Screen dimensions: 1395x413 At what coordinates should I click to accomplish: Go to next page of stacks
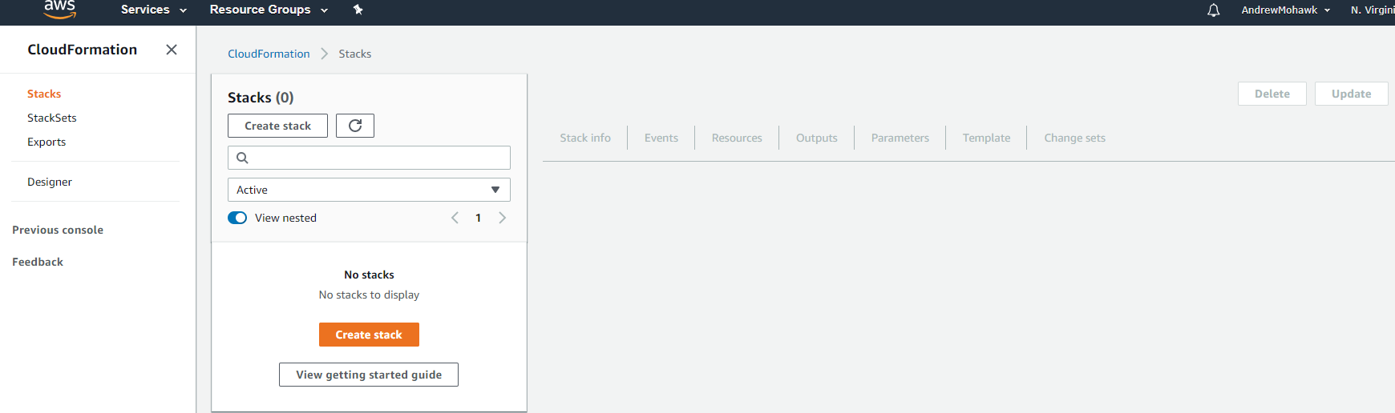[503, 218]
